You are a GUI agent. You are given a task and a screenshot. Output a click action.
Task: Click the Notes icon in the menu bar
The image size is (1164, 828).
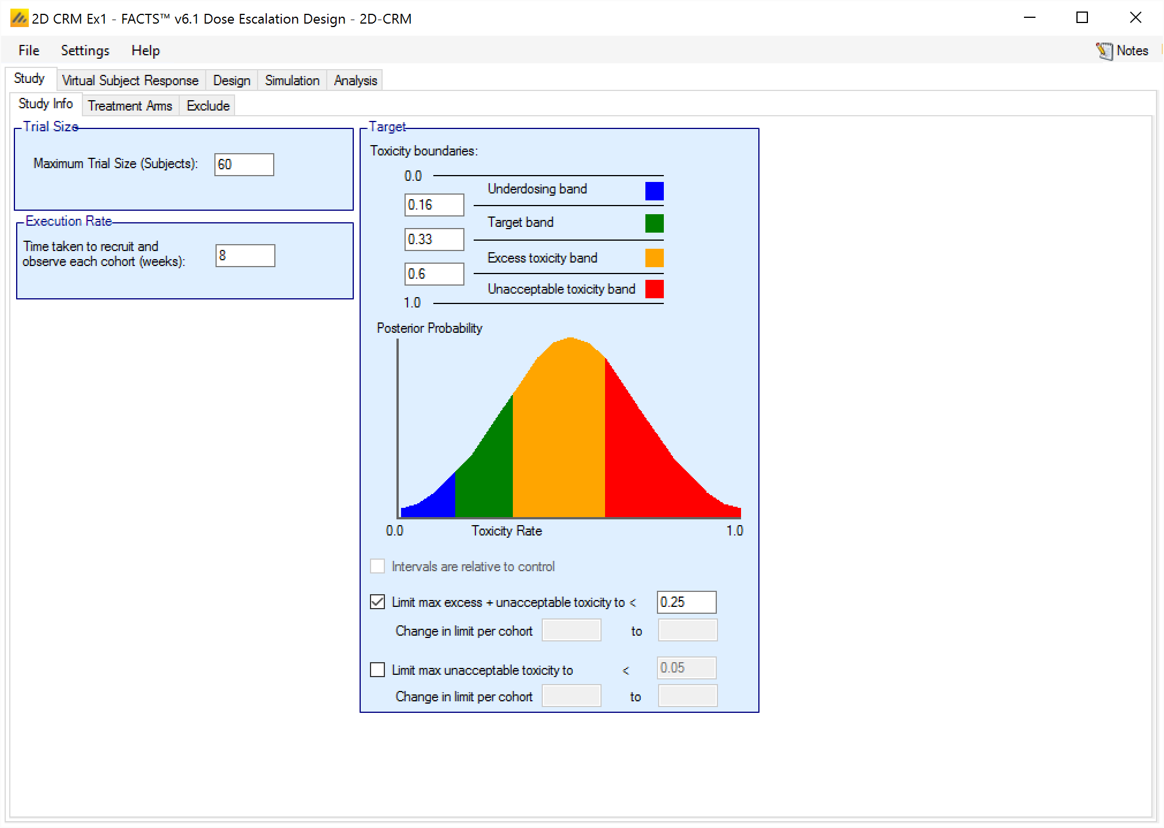1104,51
